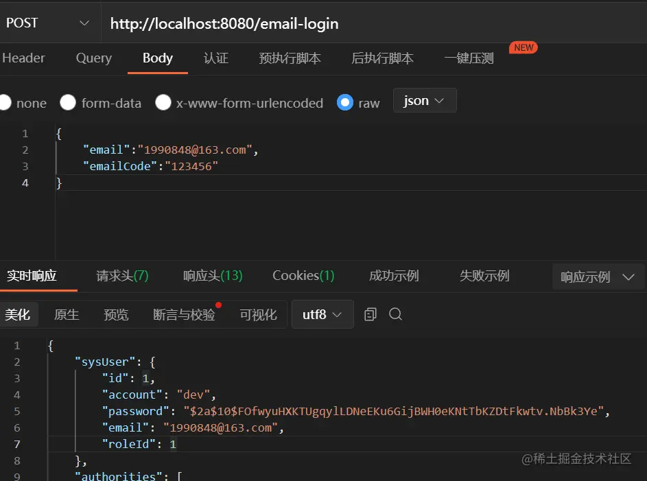Select the 美化 response view
The image size is (647, 481).
click(18, 315)
